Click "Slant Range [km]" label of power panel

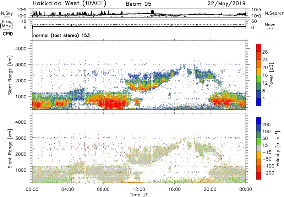coord(10,75)
